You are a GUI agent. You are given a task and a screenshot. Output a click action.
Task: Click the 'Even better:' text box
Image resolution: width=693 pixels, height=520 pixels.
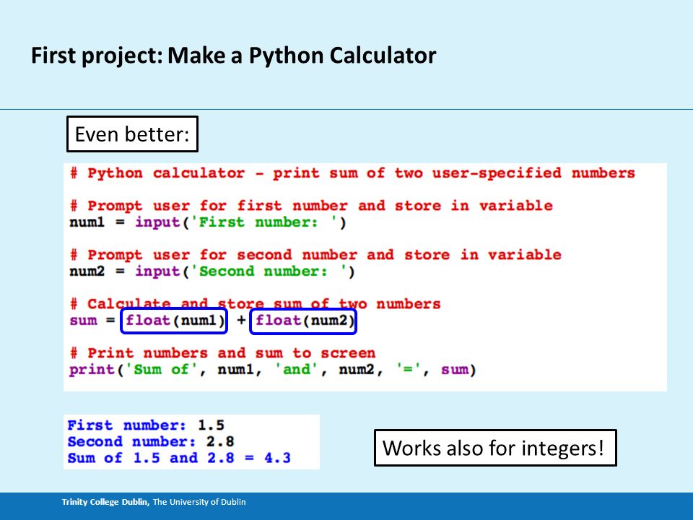(132, 134)
